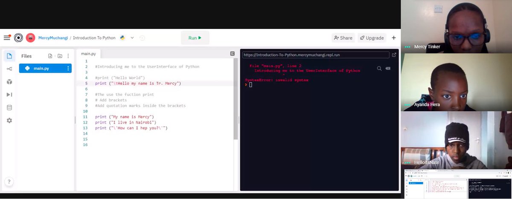Open options dots beside HelloitsNate name
512x199 pixels.
[407, 162]
